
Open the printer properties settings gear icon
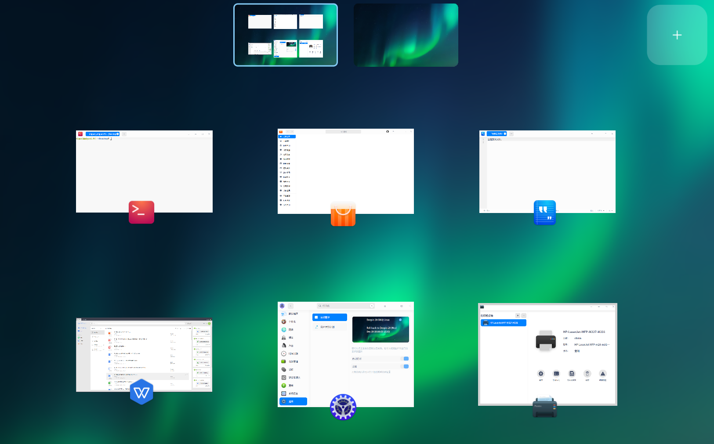541,373
